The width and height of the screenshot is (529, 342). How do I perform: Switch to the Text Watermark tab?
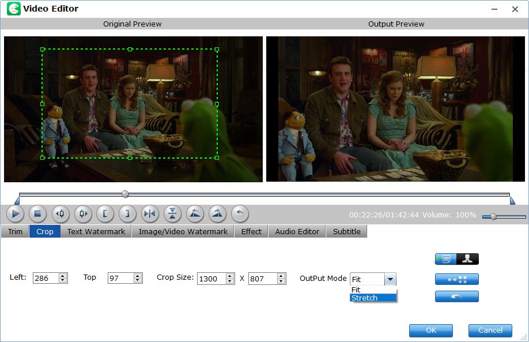[x=96, y=231]
